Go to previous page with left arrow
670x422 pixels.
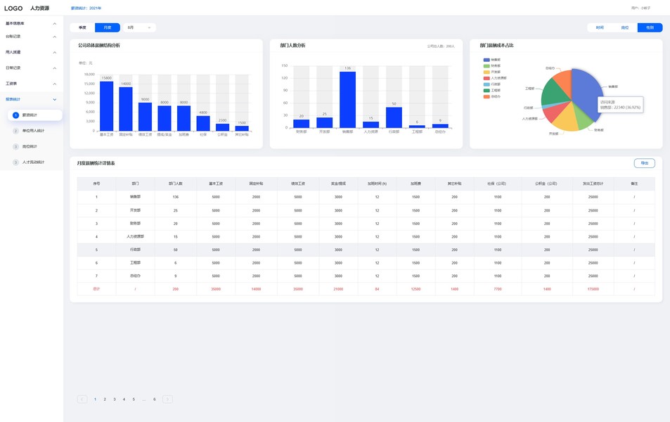coord(82,399)
